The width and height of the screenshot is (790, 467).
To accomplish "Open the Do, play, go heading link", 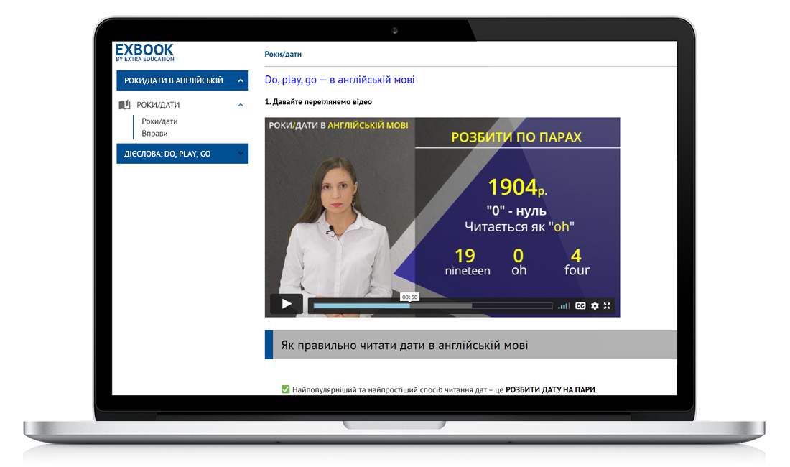I will [340, 80].
